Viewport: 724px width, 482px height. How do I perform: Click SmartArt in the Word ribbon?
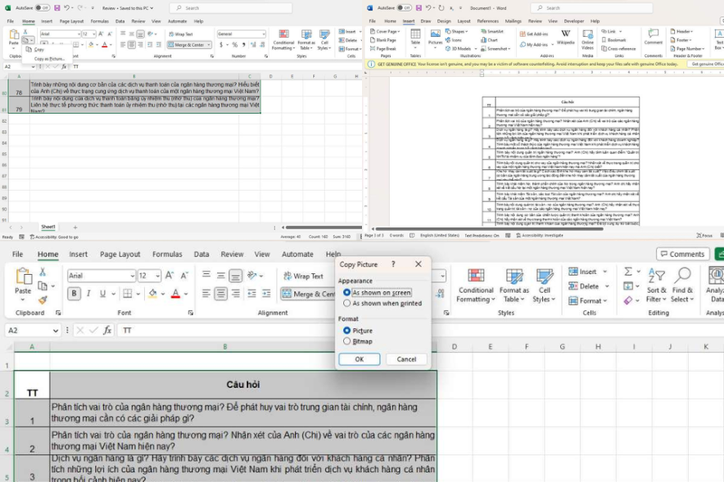point(492,32)
